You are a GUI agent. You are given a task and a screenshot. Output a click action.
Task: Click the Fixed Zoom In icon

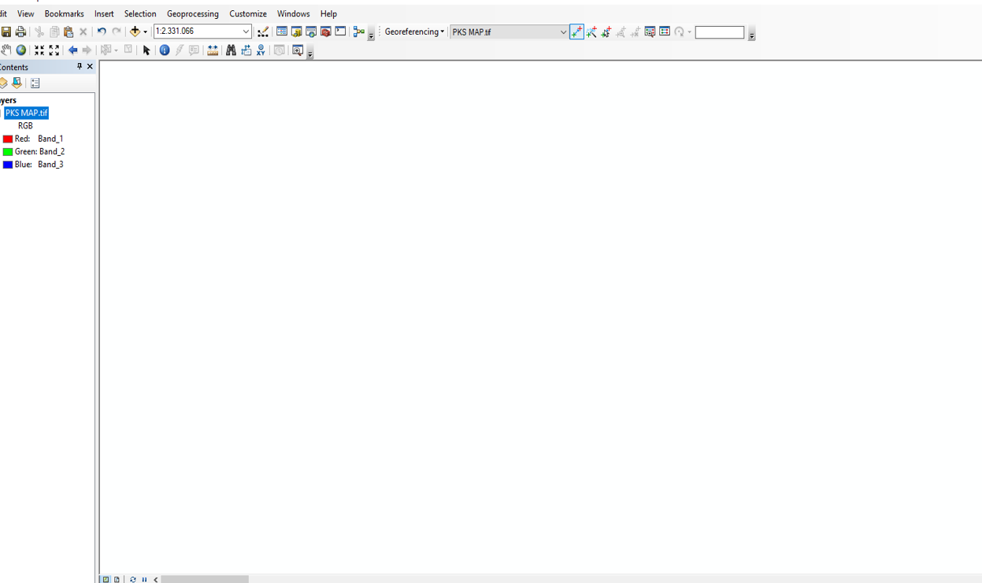(39, 50)
